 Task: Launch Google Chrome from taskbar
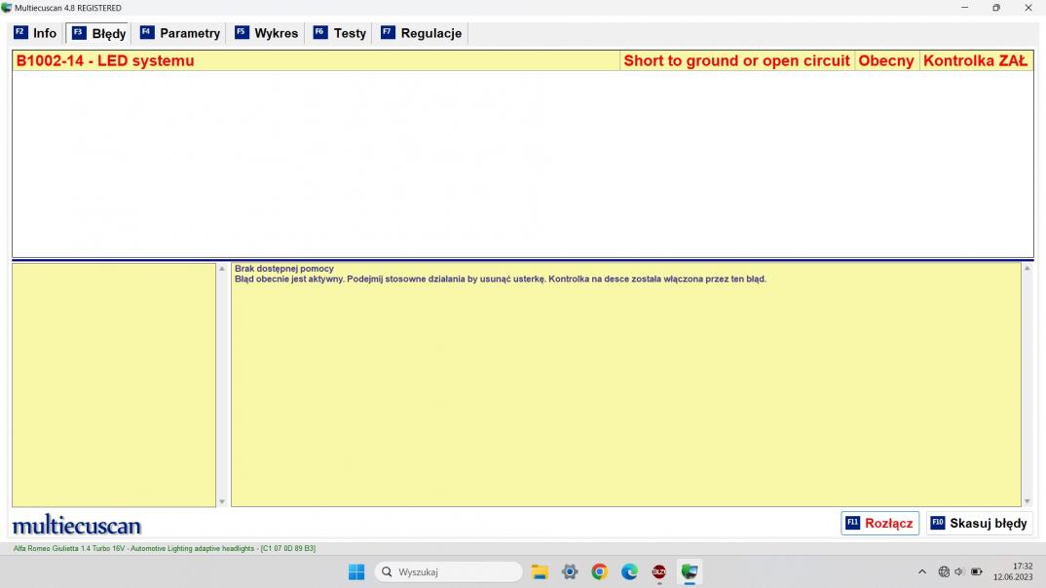[600, 572]
